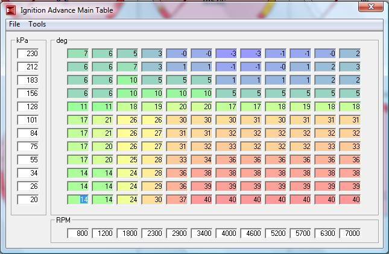Click the red application icon in title bar
The height and width of the screenshot is (254, 389).
11,10
